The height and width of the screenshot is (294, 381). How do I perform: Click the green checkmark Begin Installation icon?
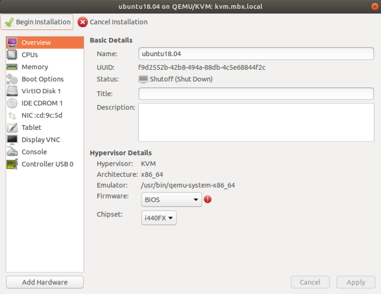[9, 22]
